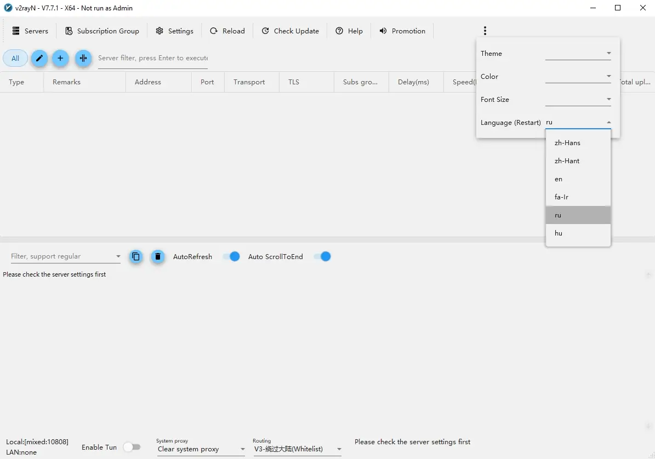Screen dimensions: 655x459
Task: Click the Servers list icon
Action: (16, 31)
